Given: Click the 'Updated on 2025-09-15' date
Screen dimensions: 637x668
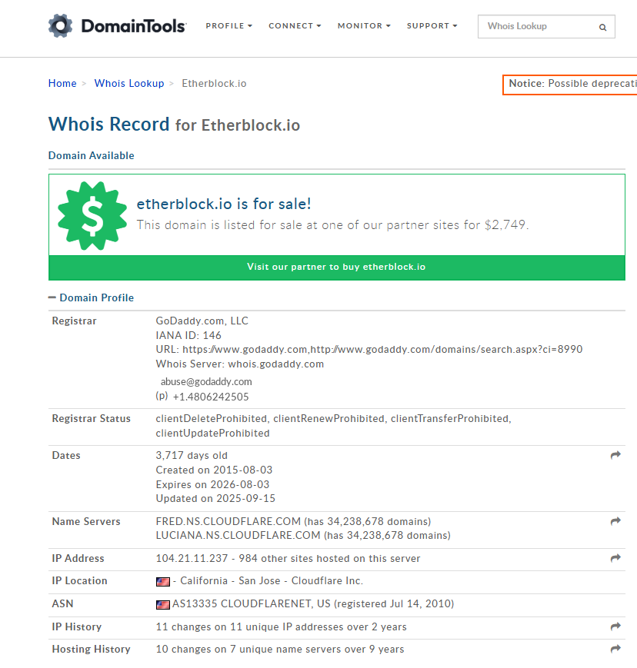Looking at the screenshot, I should (x=215, y=498).
